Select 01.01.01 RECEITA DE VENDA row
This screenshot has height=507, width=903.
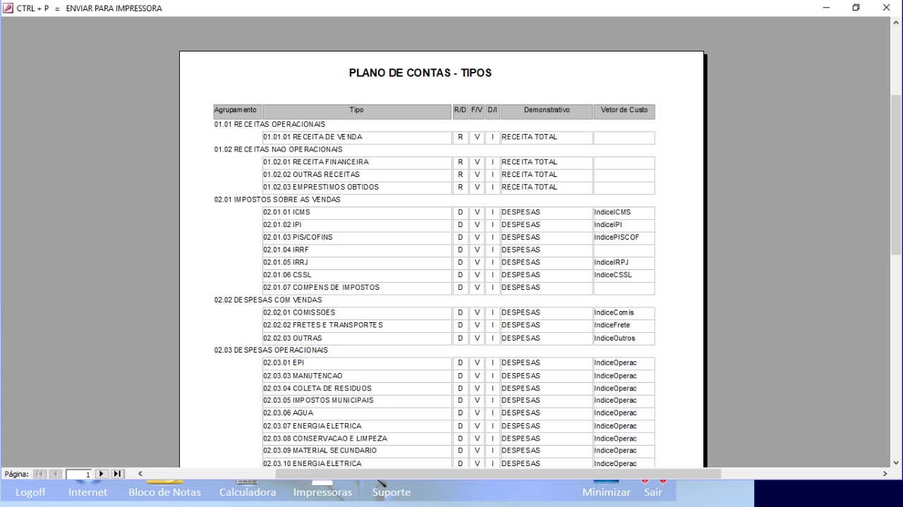point(459,137)
